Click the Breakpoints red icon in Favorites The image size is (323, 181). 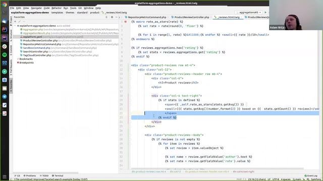[x=18, y=62]
